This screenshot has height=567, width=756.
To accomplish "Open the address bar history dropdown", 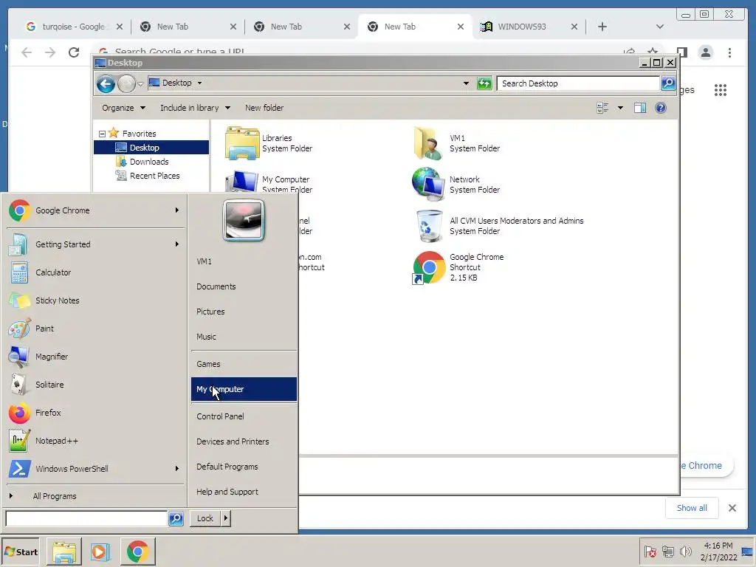I will (x=466, y=83).
